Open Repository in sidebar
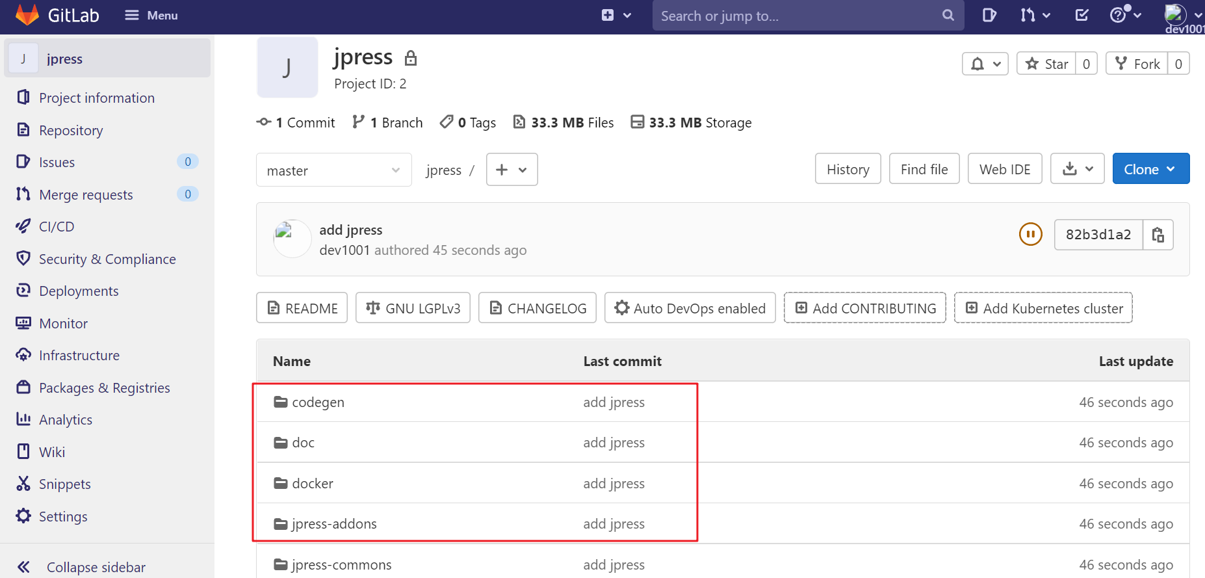Screen dimensions: 1205x578 click(71, 130)
